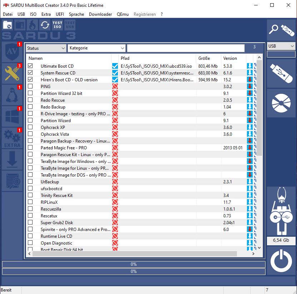This screenshot has width=297, height=294.
Task: Open the report document sidebar icon
Action: click(12, 181)
